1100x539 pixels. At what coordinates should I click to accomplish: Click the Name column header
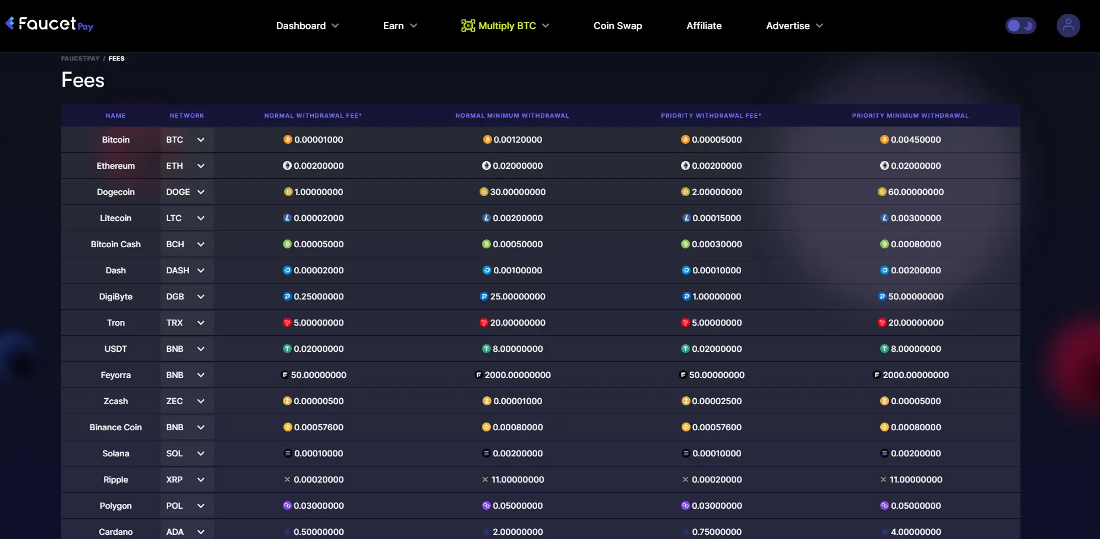click(116, 115)
